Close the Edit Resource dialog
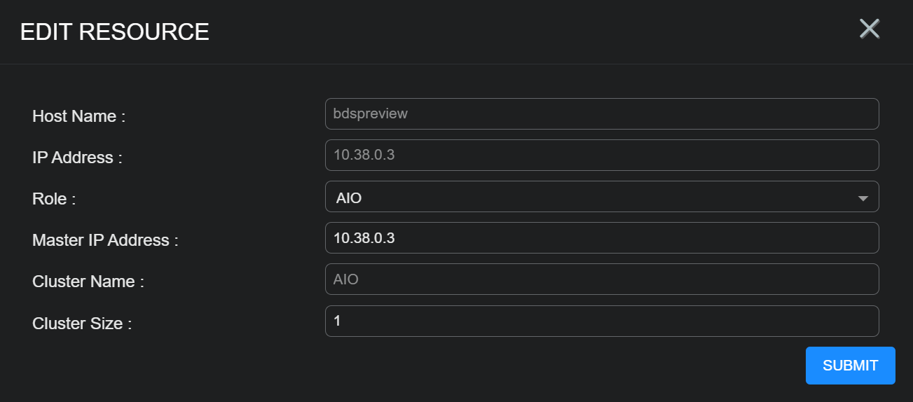 [x=869, y=29]
